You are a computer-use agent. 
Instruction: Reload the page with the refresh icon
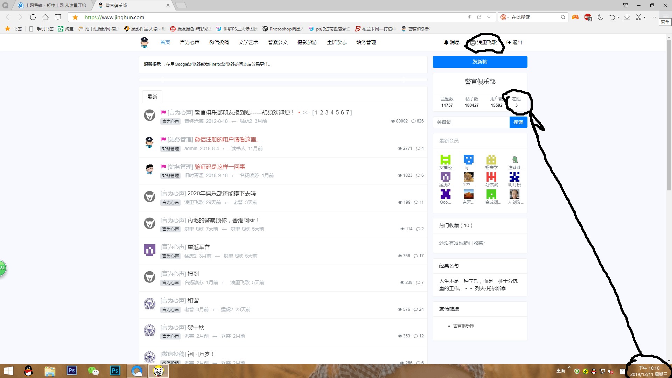pyautogui.click(x=33, y=17)
